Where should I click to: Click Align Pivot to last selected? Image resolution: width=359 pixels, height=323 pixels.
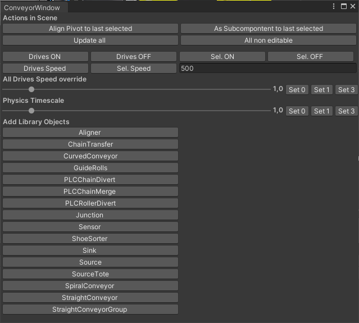[90, 29]
